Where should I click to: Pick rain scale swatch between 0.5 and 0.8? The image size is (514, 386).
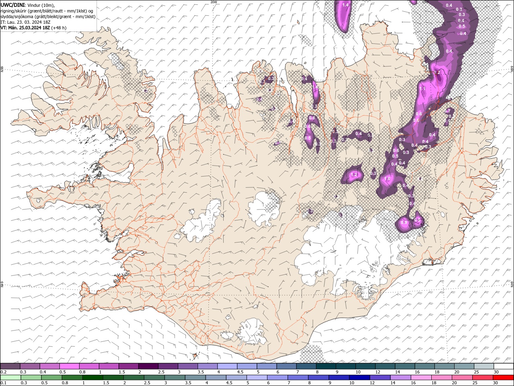(x=51, y=378)
